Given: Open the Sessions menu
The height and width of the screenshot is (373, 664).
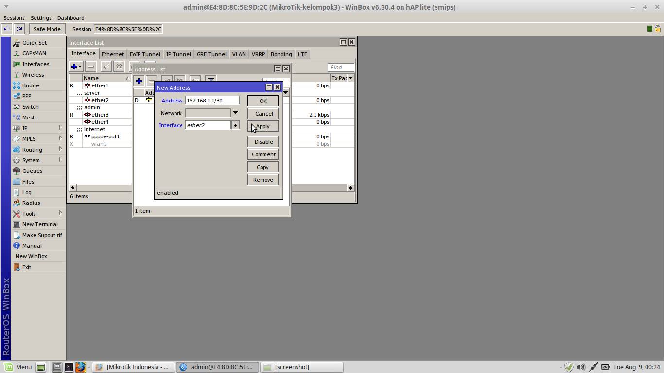Looking at the screenshot, I should point(14,18).
